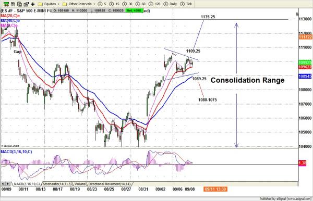Click the 1089.25 price annotation
The height and width of the screenshot is (201, 313).
click(x=199, y=79)
